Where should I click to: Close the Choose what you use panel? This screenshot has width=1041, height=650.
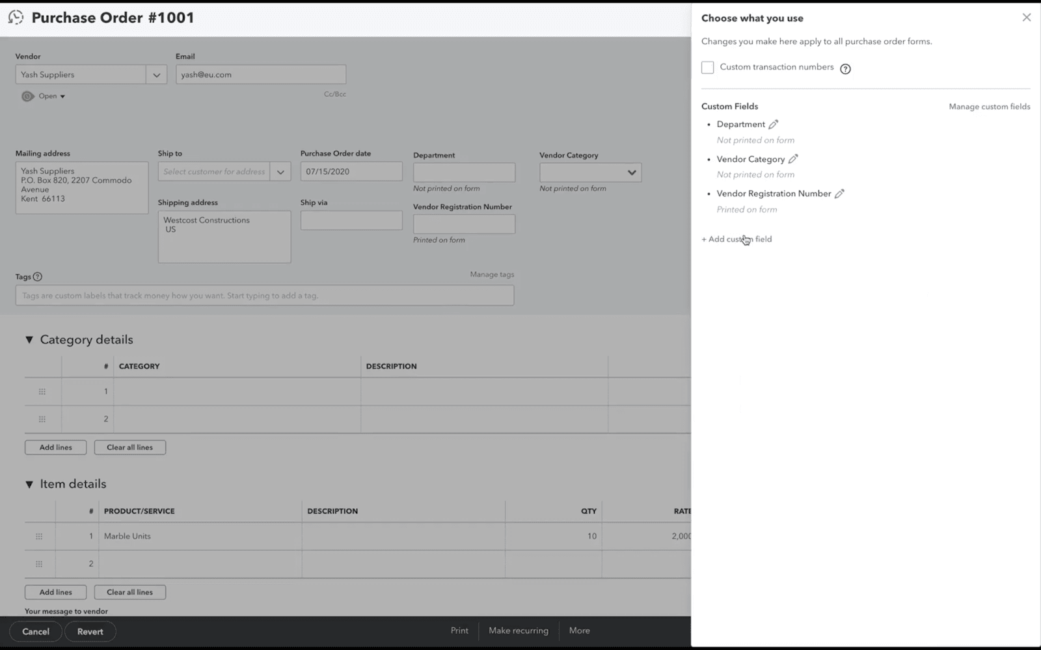click(1027, 18)
